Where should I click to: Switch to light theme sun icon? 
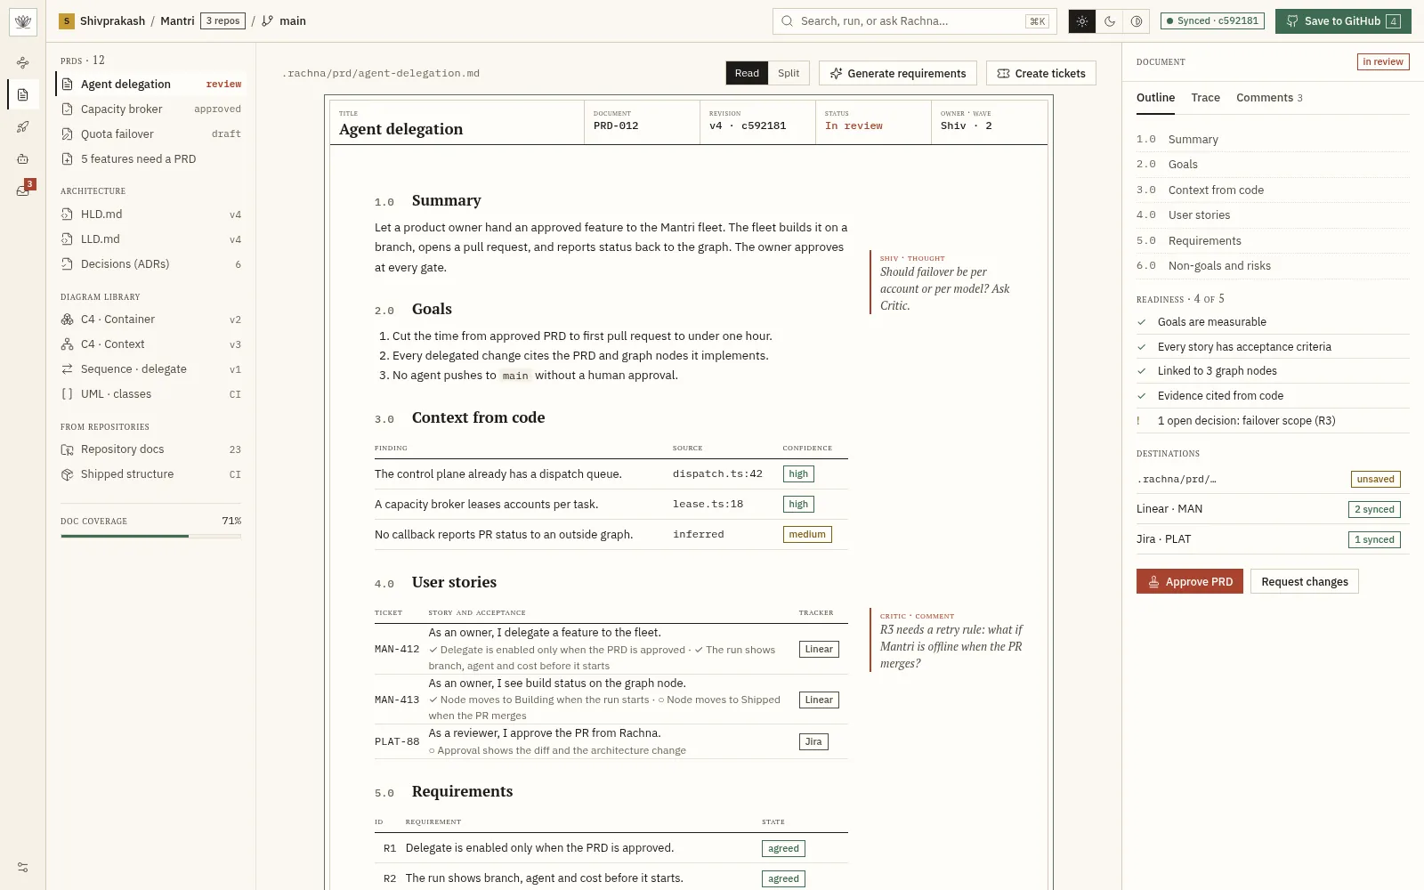[x=1082, y=21]
